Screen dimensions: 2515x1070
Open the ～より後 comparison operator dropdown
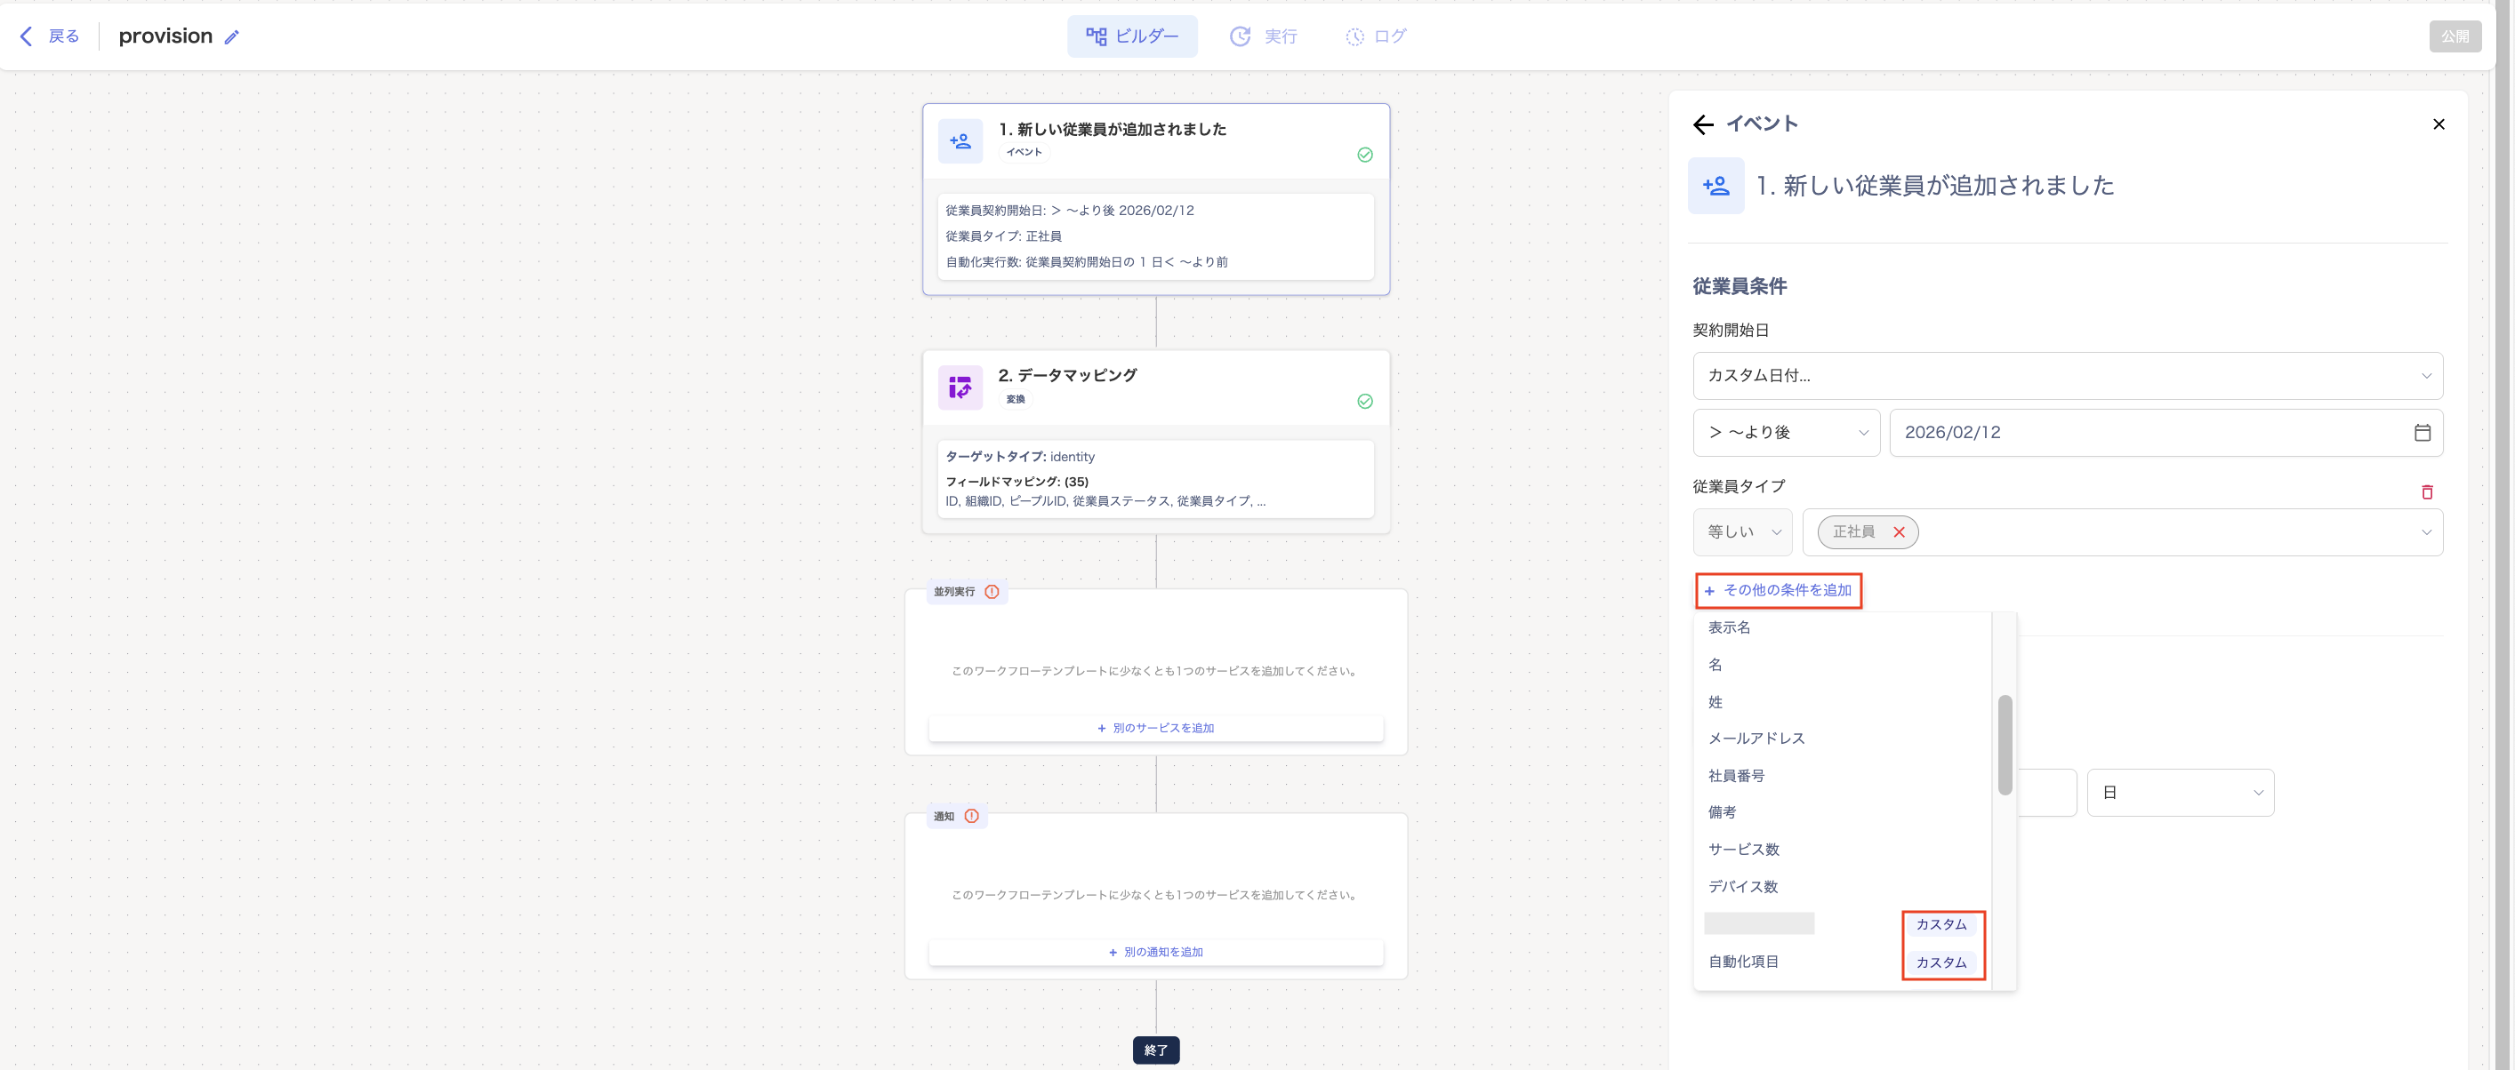pyautogui.click(x=1786, y=432)
